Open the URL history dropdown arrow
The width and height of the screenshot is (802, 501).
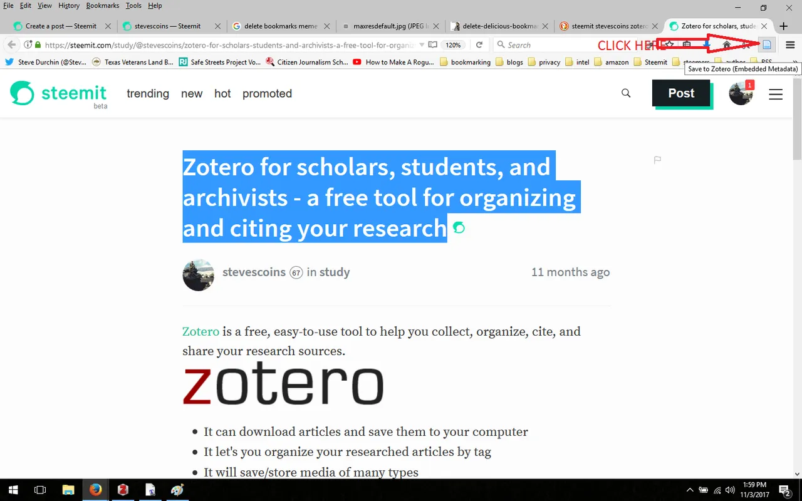pos(422,45)
